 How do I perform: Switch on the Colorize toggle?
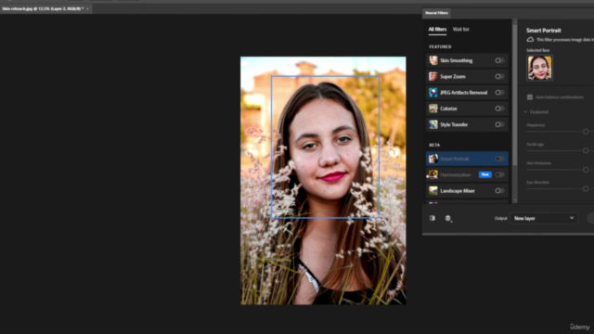(x=499, y=109)
